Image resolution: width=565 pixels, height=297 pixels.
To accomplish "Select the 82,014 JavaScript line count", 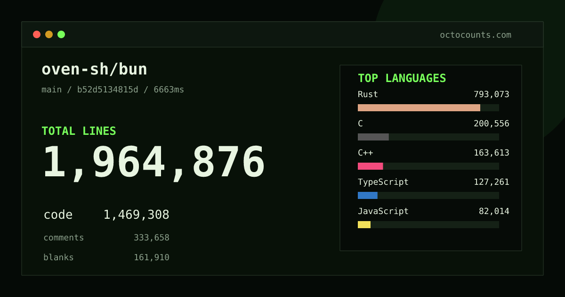I will [494, 211].
